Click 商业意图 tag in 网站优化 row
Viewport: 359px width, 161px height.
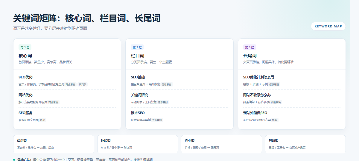click(x=54, y=102)
